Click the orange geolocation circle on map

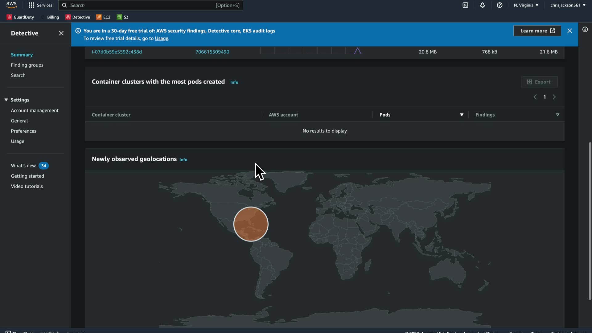(x=251, y=224)
